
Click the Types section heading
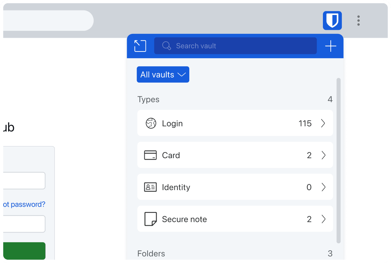148,99
